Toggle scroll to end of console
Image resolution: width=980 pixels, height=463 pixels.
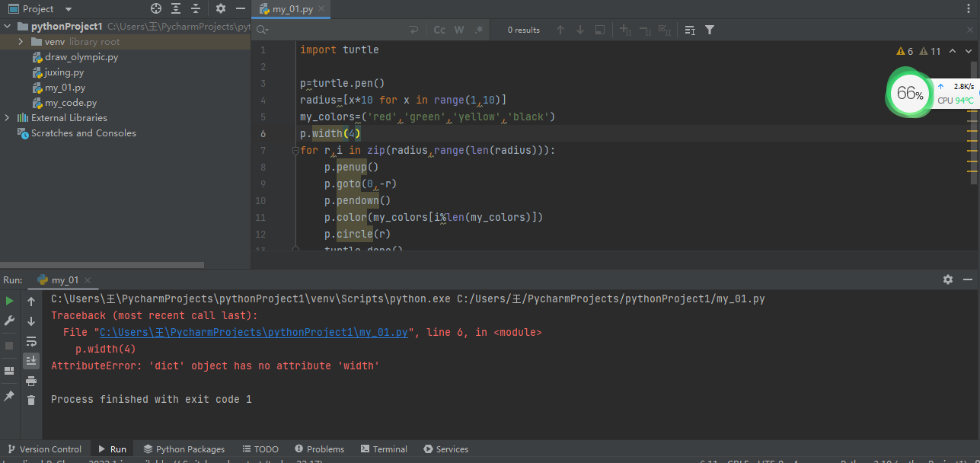pos(31,360)
